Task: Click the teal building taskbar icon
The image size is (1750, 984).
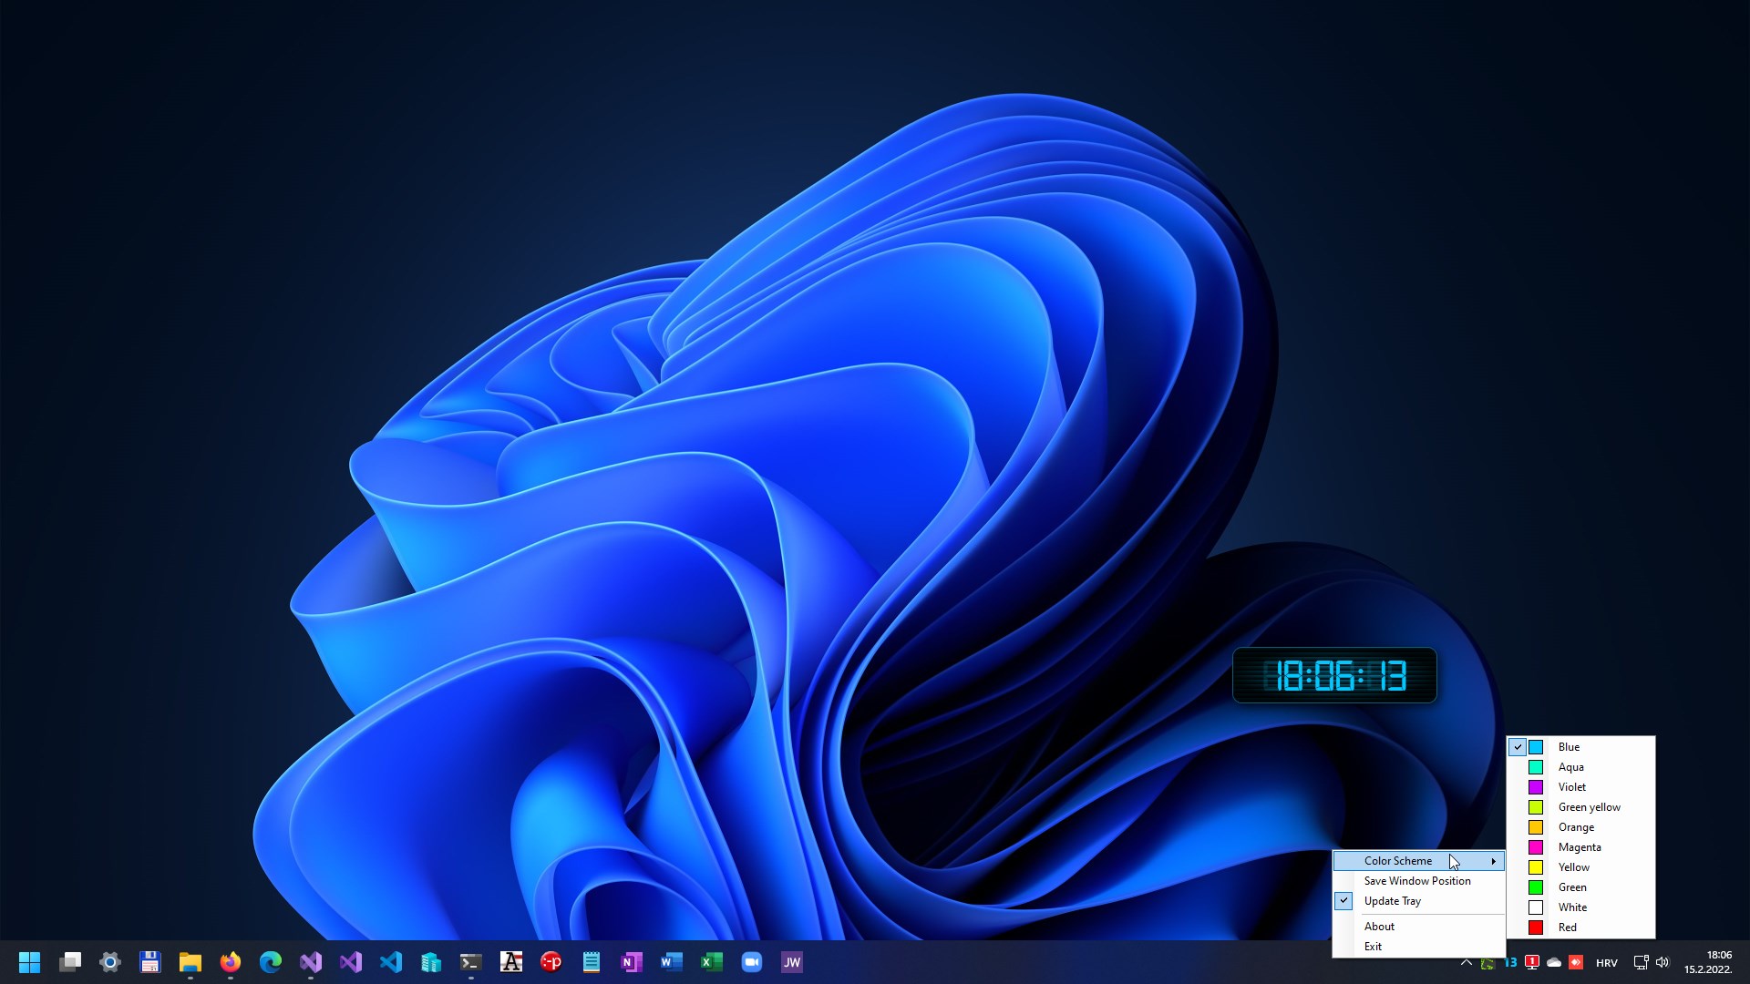Action: click(x=431, y=962)
